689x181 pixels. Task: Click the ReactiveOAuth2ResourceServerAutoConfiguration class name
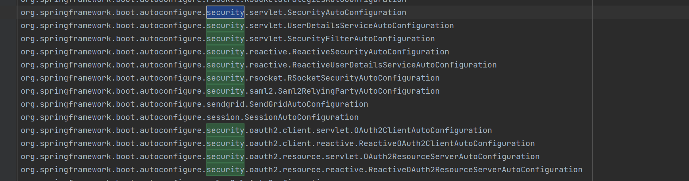click(475, 170)
